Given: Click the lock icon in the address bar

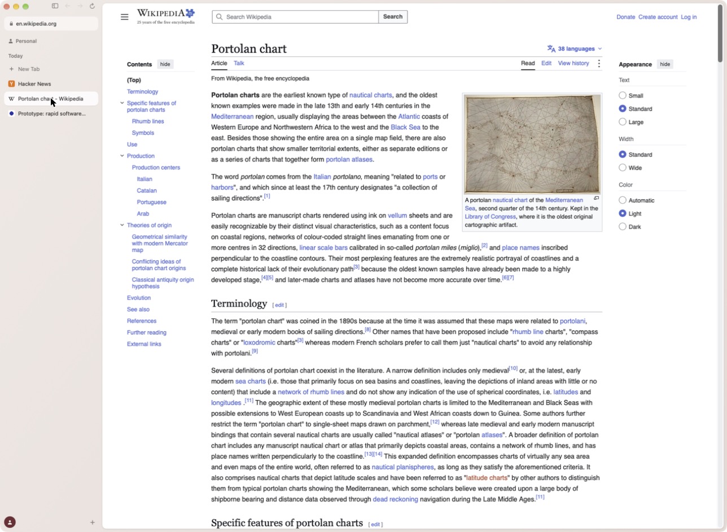Looking at the screenshot, I should [11, 24].
